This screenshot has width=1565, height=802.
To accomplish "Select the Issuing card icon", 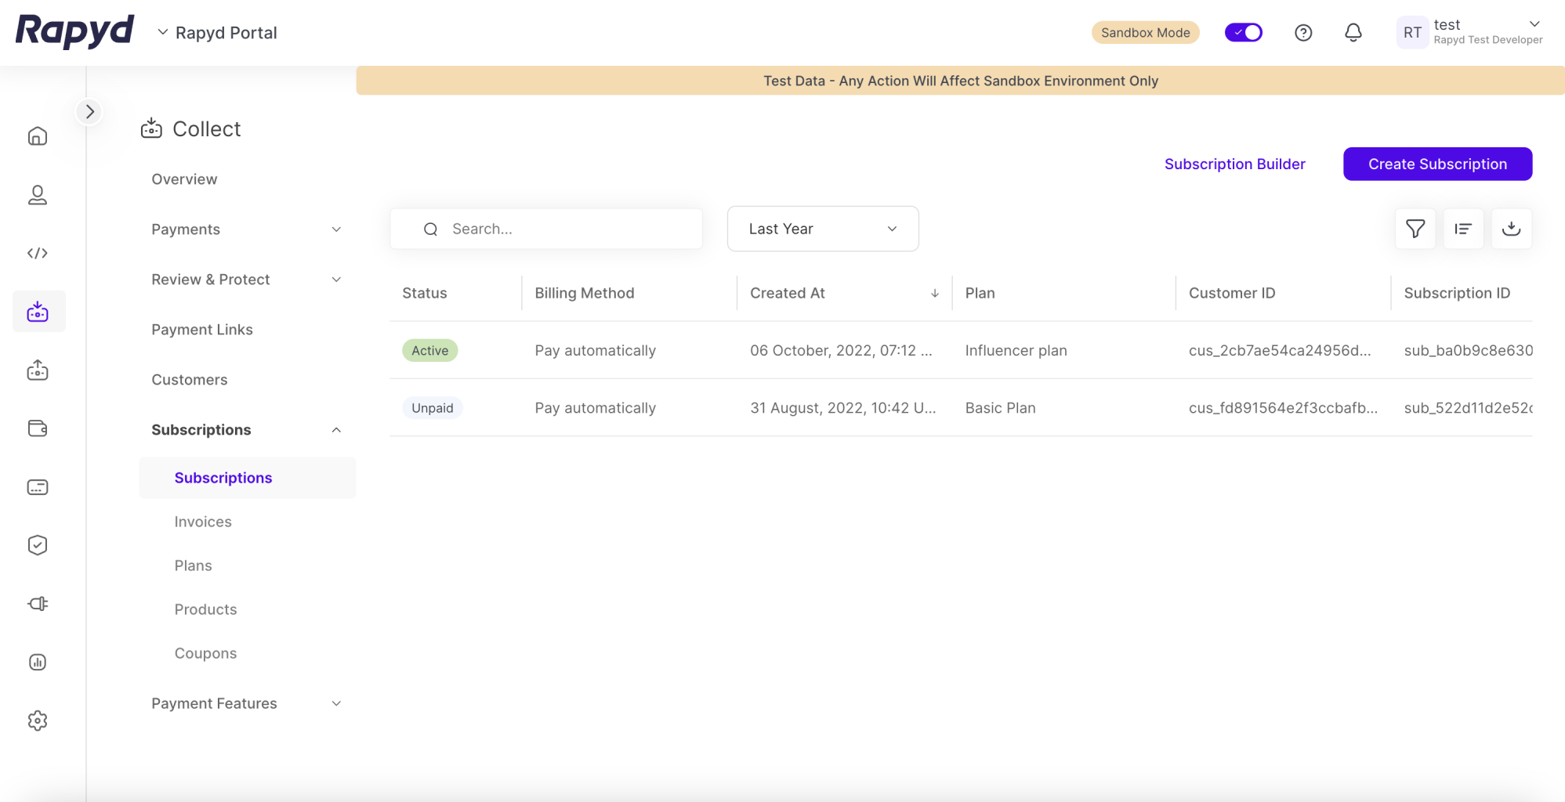I will pos(38,486).
